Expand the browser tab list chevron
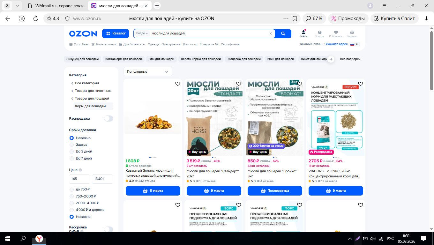434x245 pixels. 17,6
